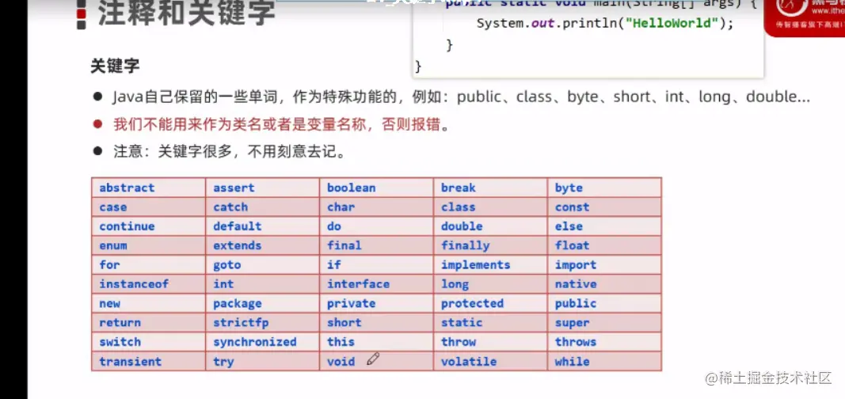Choose the 'enum' cell
845x399 pixels.
click(148, 246)
